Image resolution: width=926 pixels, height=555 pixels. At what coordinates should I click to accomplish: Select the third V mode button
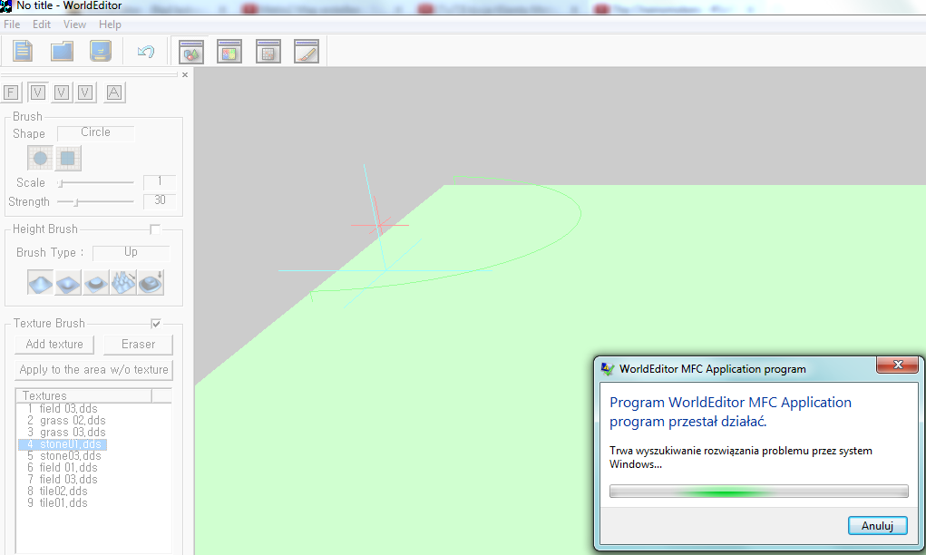85,92
